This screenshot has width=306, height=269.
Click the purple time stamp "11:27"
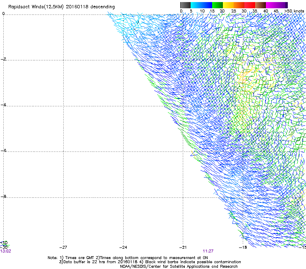(208, 251)
